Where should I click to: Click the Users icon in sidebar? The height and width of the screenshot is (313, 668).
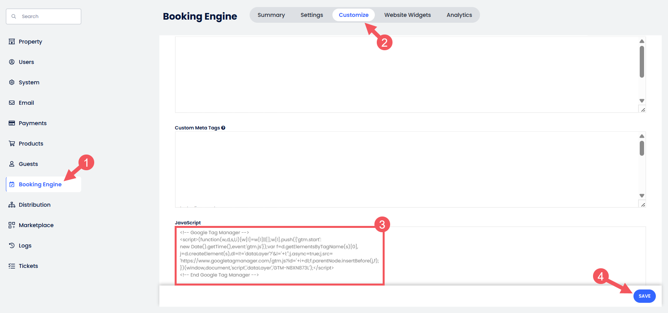12,62
